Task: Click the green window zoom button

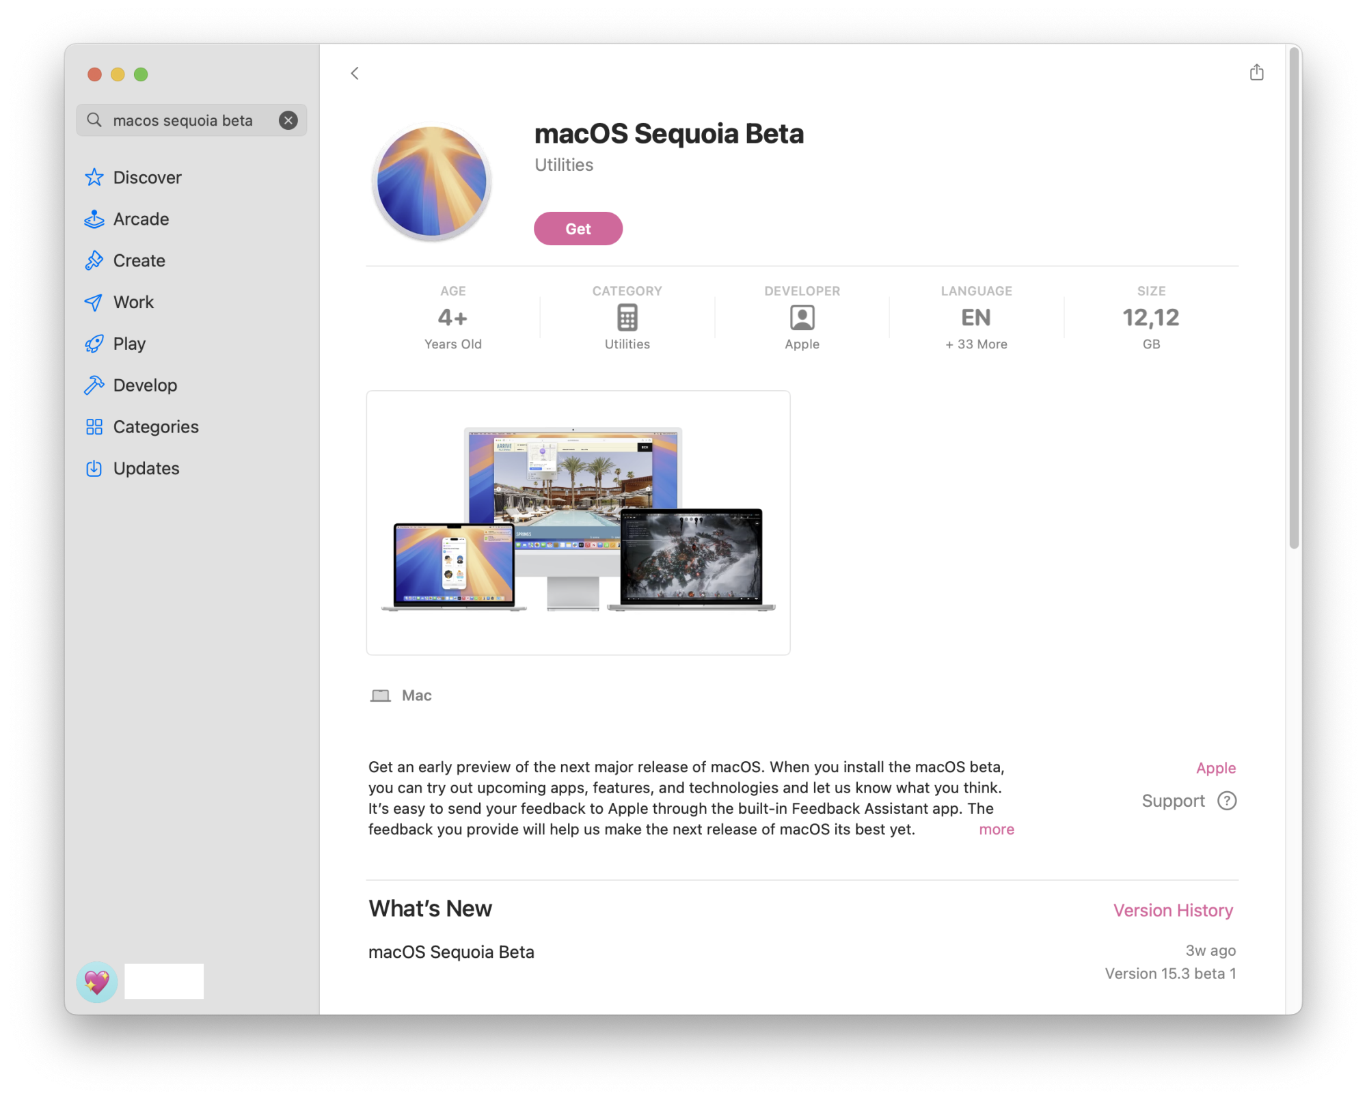Action: (141, 74)
